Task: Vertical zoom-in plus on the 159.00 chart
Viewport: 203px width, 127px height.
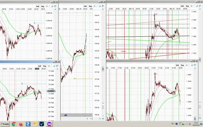Action: click(x=103, y=106)
